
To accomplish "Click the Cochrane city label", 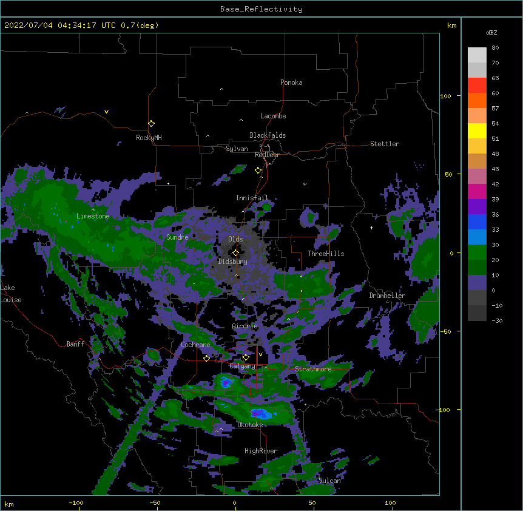I will 195,345.
